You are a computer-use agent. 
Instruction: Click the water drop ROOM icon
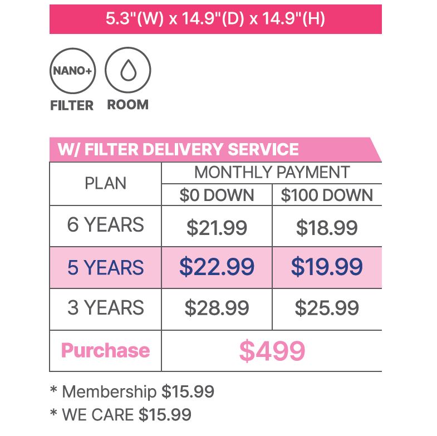click(x=128, y=70)
